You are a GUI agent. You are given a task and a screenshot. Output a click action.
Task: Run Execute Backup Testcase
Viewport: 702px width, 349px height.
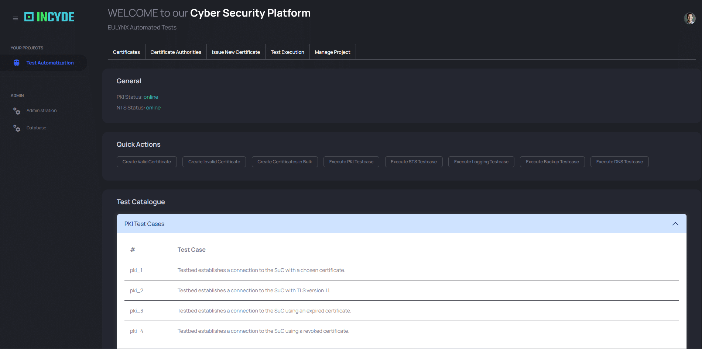click(552, 162)
